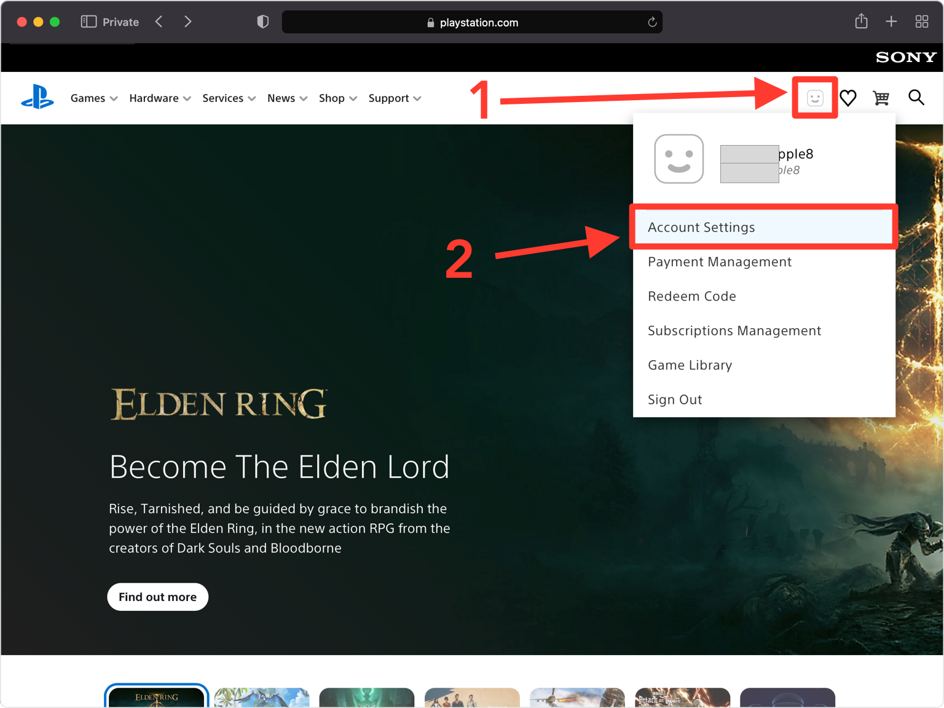
Task: Click the large avatar in the account dropdown
Action: 679,159
